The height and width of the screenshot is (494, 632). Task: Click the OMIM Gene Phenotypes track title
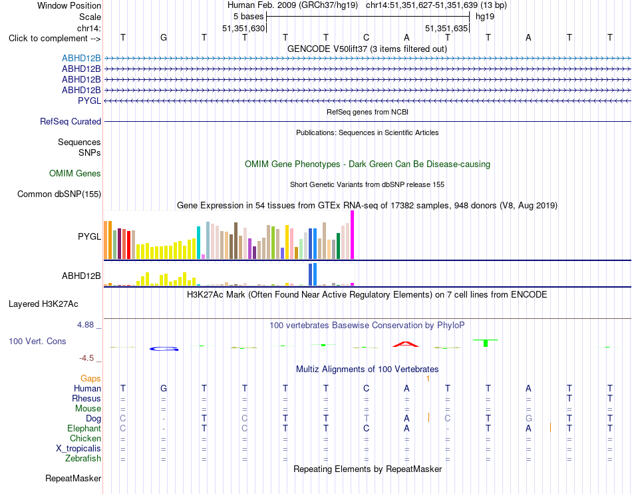click(x=367, y=164)
